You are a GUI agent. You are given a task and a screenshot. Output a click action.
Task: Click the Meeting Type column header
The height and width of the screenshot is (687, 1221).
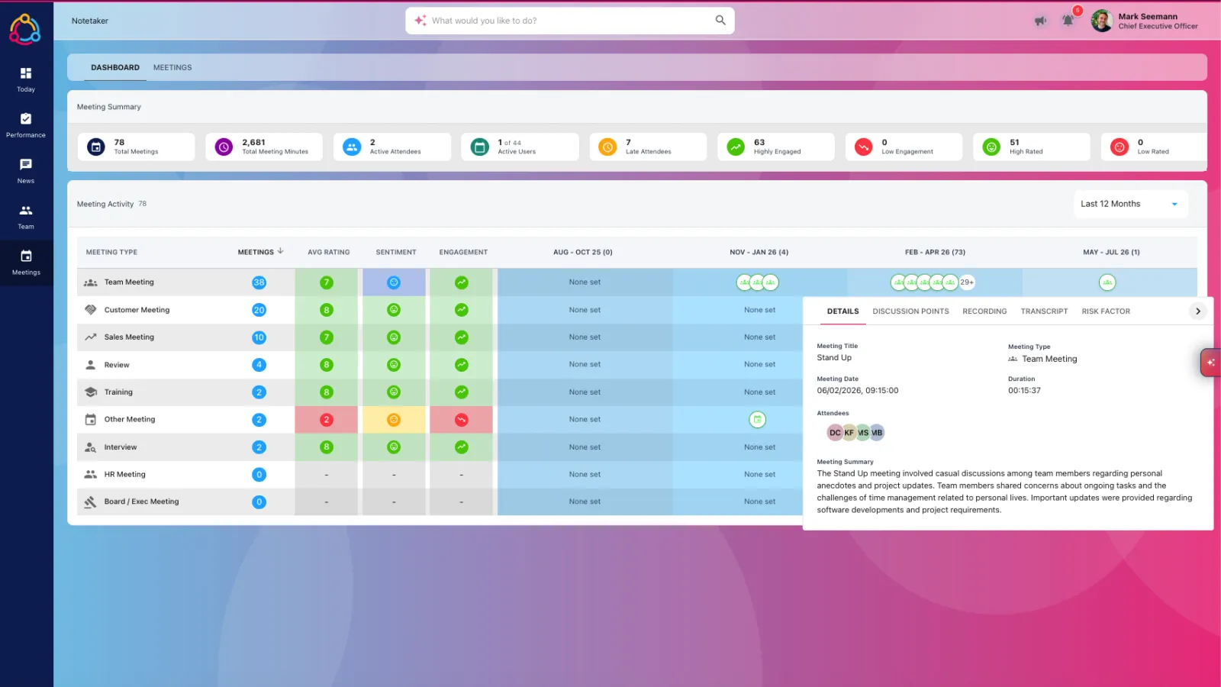(x=111, y=252)
